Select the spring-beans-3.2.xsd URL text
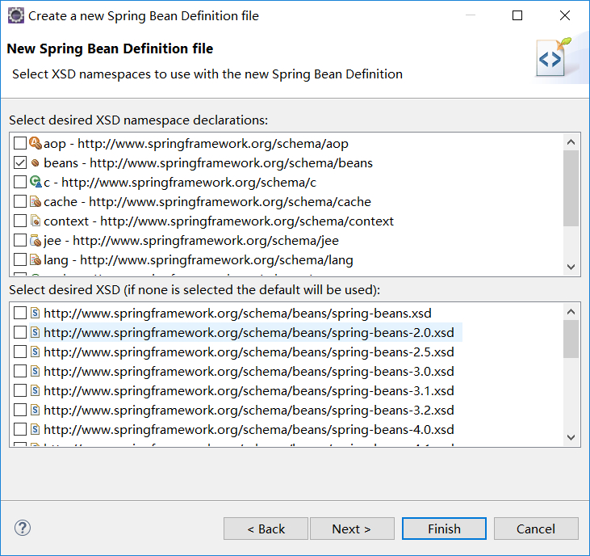Screen dimensions: 590x556 tap(249, 411)
